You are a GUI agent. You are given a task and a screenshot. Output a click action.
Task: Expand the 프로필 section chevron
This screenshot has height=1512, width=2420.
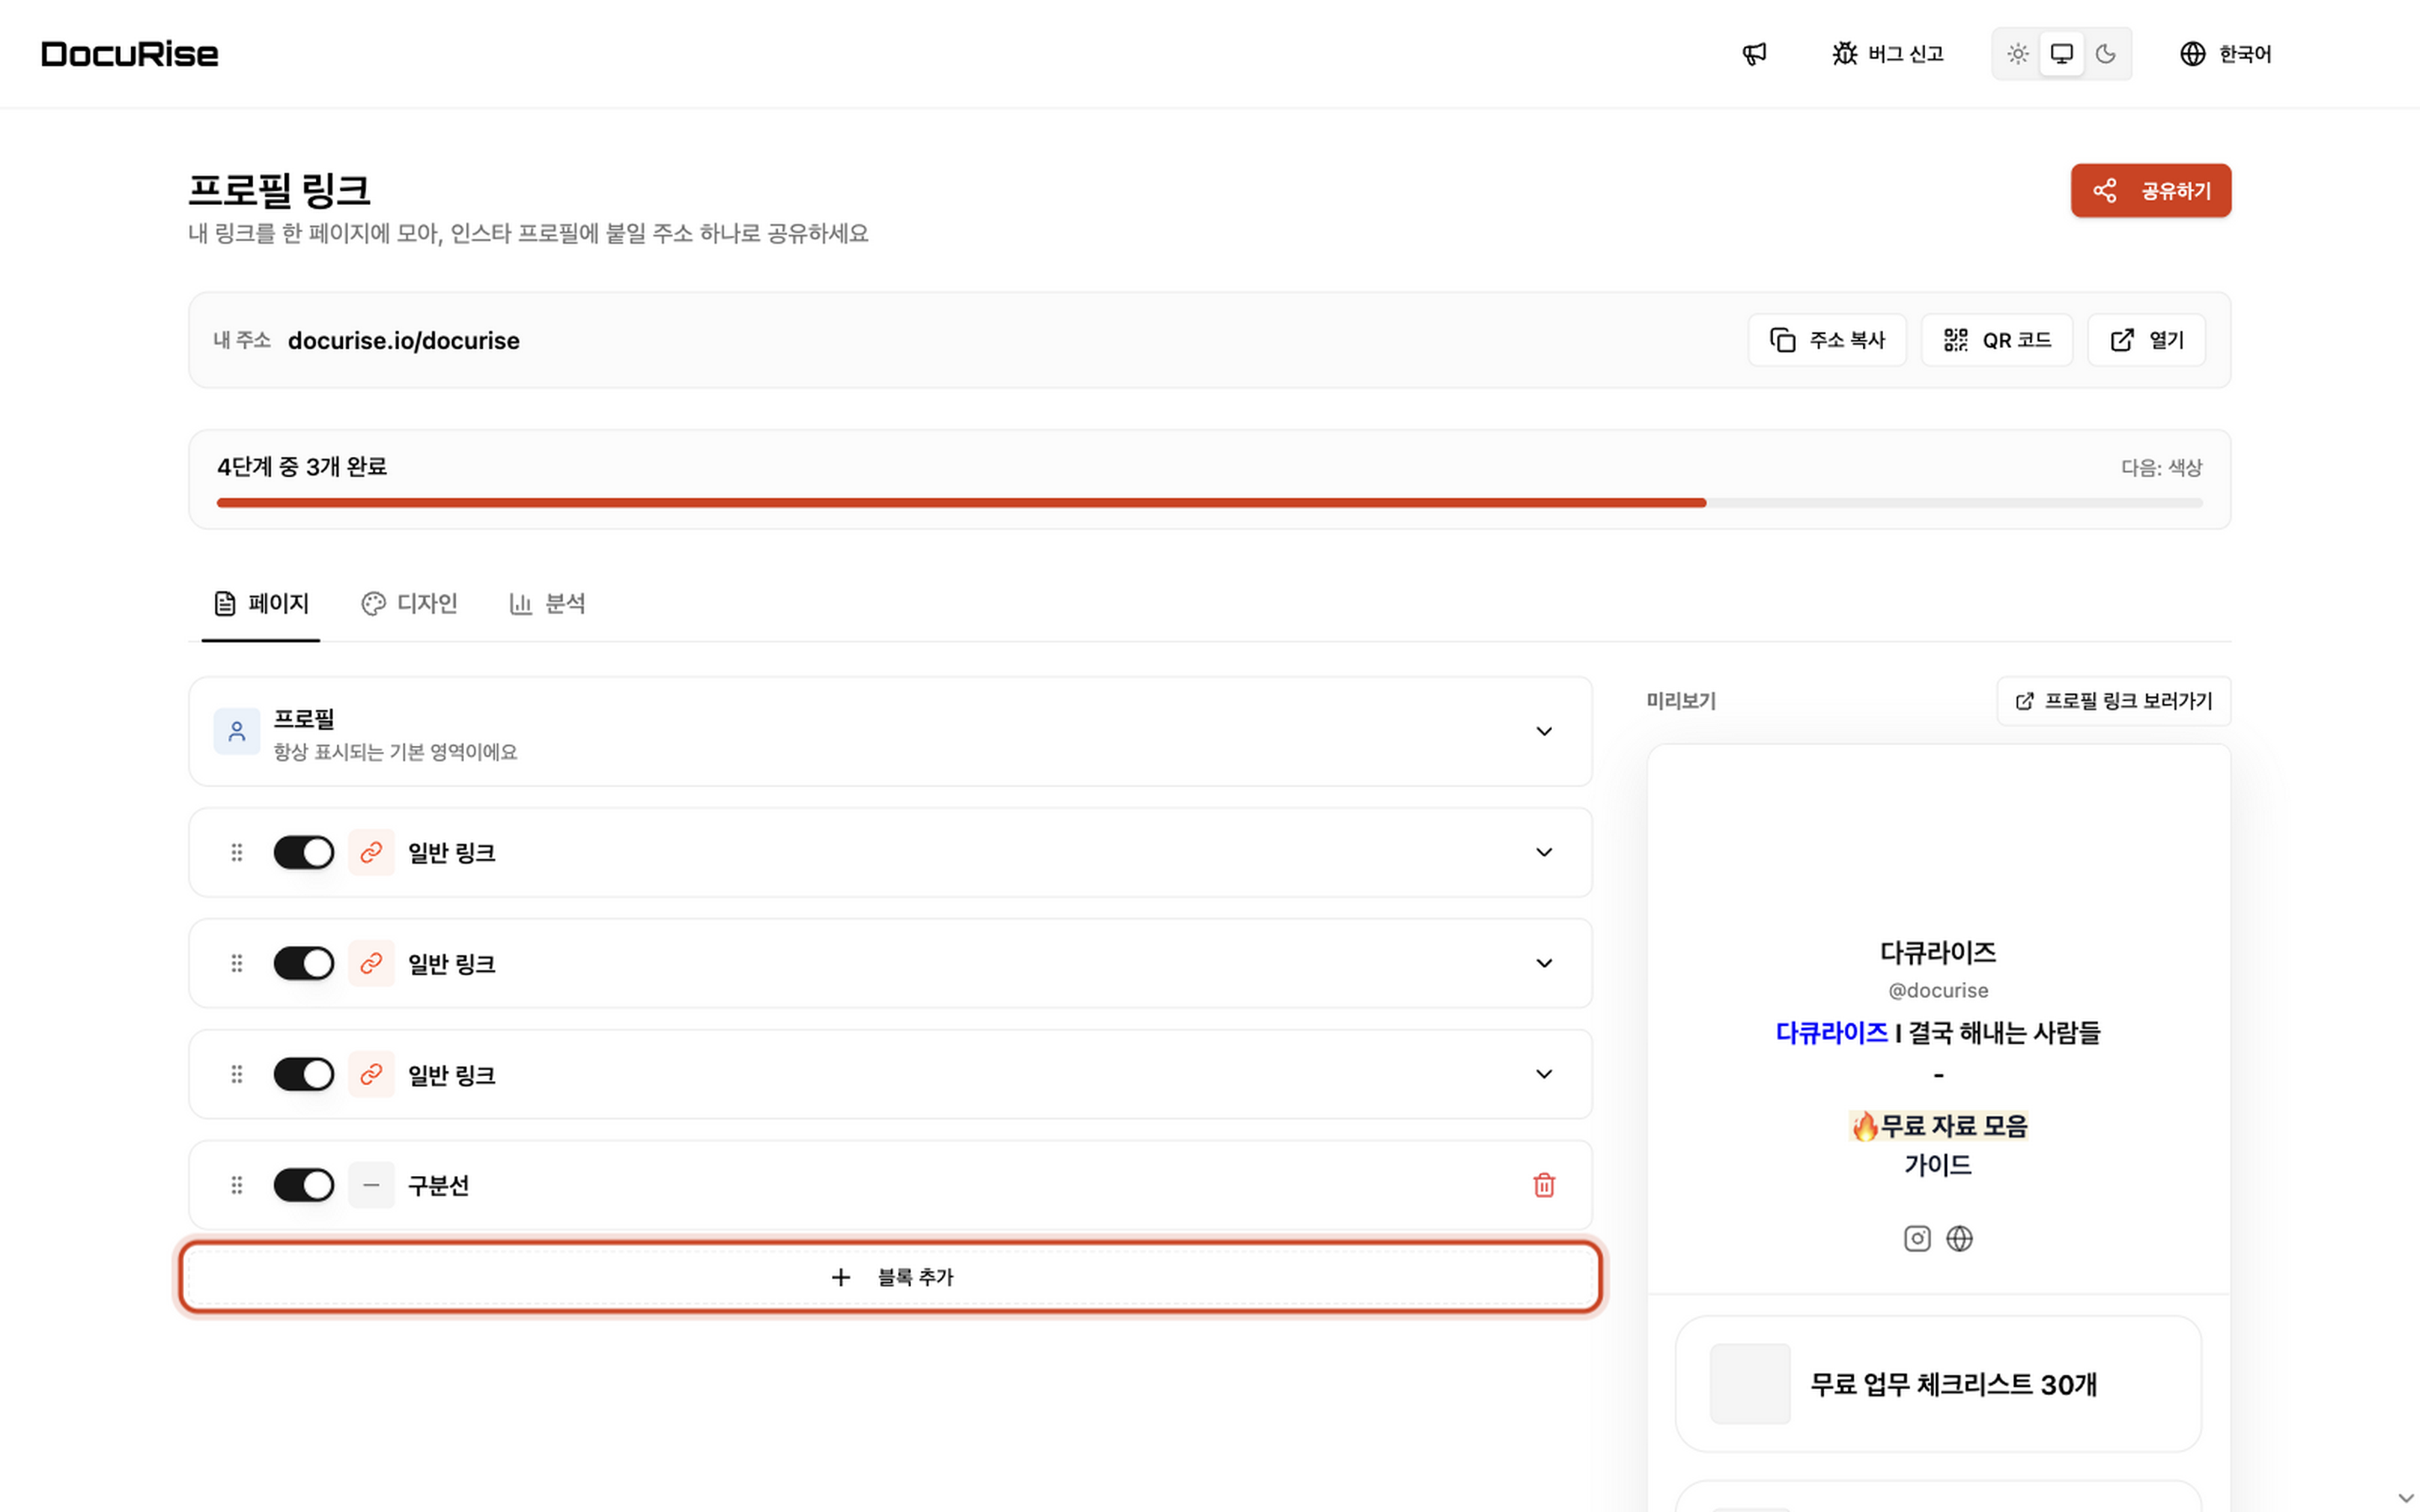click(1543, 731)
